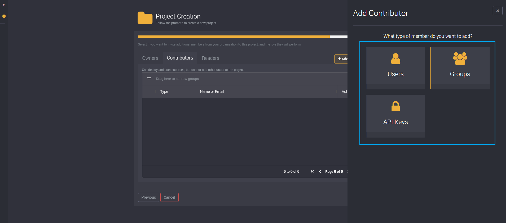Click the 'Page 0 of 0' indicator
The width and height of the screenshot is (506, 223).
pos(334,171)
